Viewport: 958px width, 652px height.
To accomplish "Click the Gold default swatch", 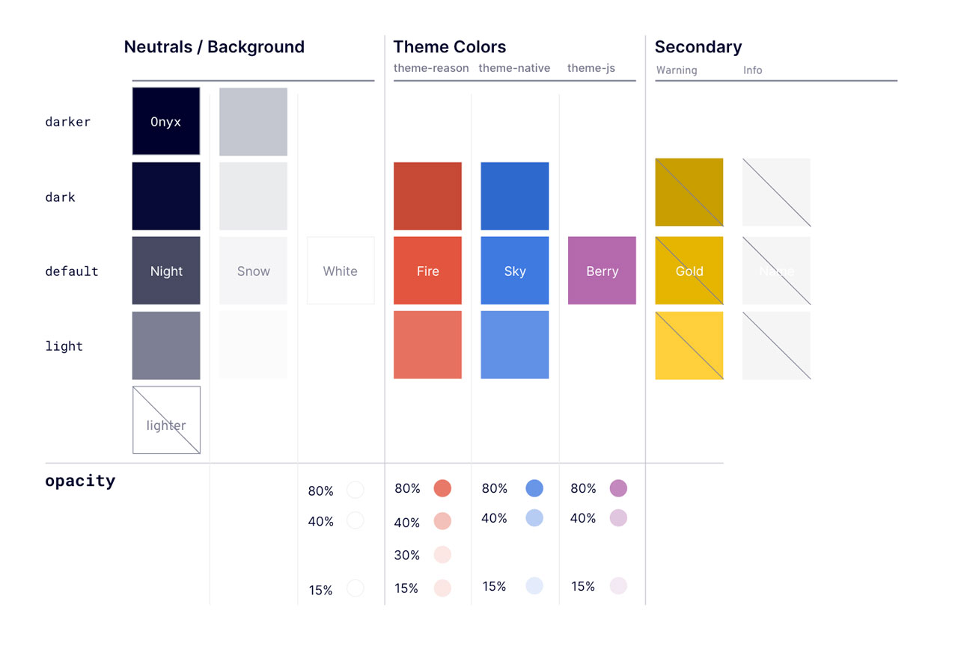I will pyautogui.click(x=689, y=271).
